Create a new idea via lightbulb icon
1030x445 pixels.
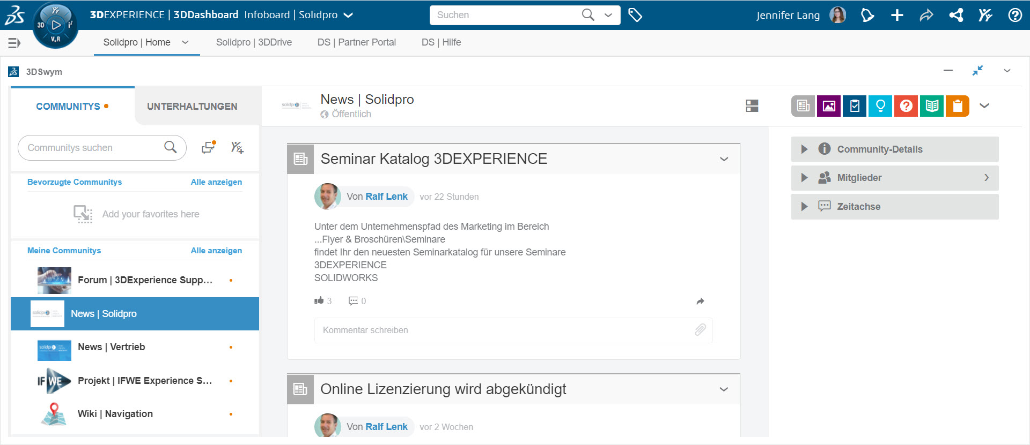pyautogui.click(x=880, y=106)
